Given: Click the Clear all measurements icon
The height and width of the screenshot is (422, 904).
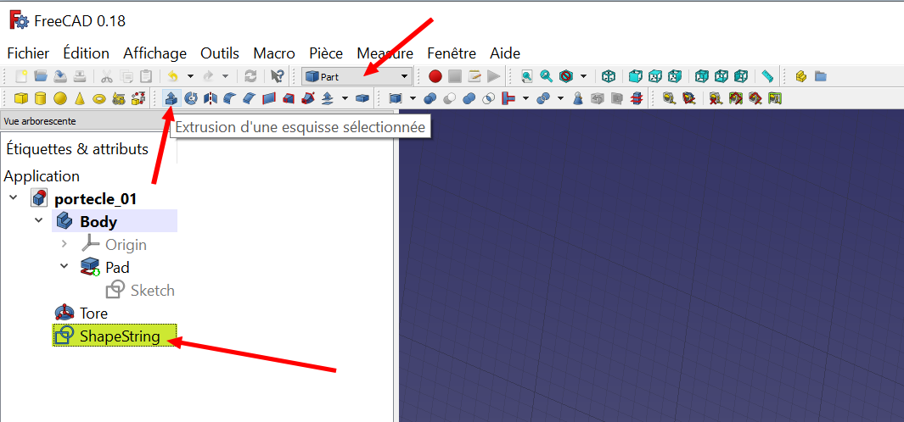Looking at the screenshot, I should point(716,98).
